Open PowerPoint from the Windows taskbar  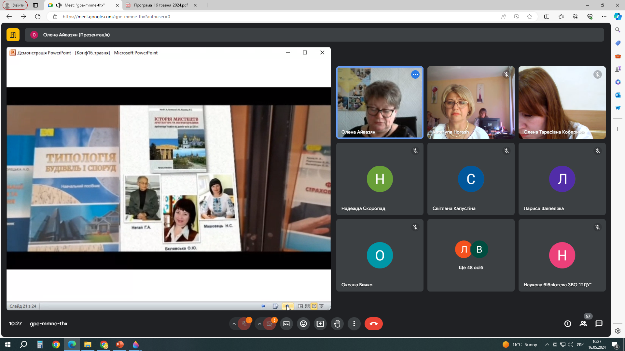pyautogui.click(x=120, y=344)
